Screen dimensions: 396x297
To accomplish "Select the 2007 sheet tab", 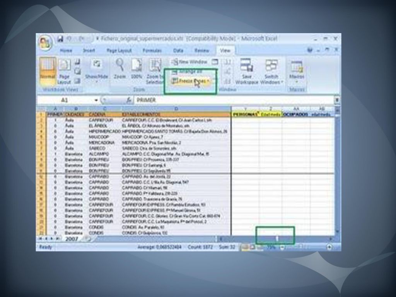I will (x=72, y=239).
